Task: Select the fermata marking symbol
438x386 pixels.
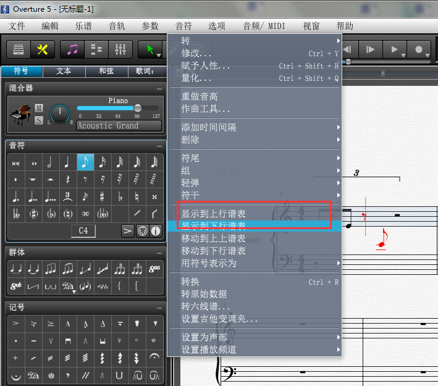Action: (x=154, y=357)
